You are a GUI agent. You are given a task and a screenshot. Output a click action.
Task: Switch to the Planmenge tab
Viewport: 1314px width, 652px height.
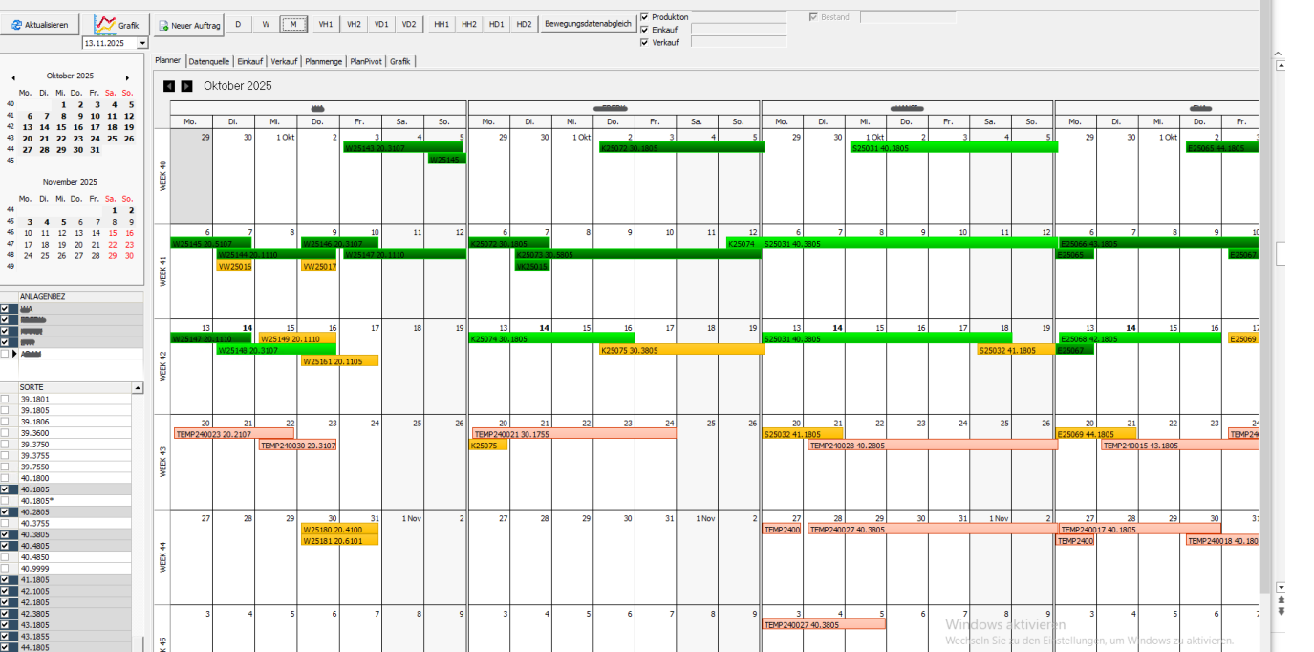(x=323, y=61)
